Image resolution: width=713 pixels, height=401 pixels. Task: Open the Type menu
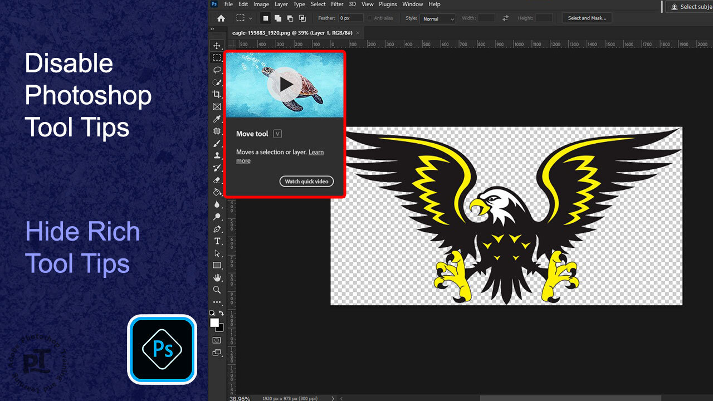(x=299, y=4)
